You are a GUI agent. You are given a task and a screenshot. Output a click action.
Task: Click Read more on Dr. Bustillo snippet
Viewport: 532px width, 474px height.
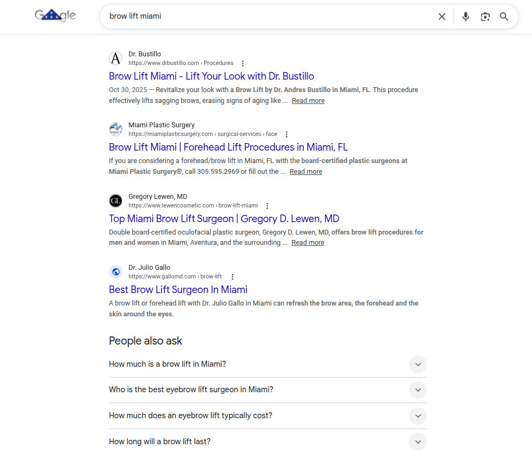click(x=308, y=101)
